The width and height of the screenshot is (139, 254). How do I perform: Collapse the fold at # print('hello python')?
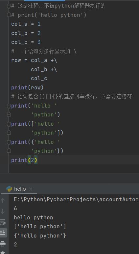point(9,15)
